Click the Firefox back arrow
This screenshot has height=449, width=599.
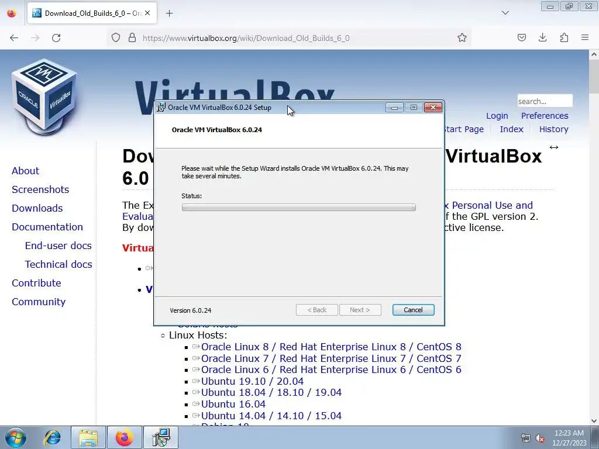(14, 38)
